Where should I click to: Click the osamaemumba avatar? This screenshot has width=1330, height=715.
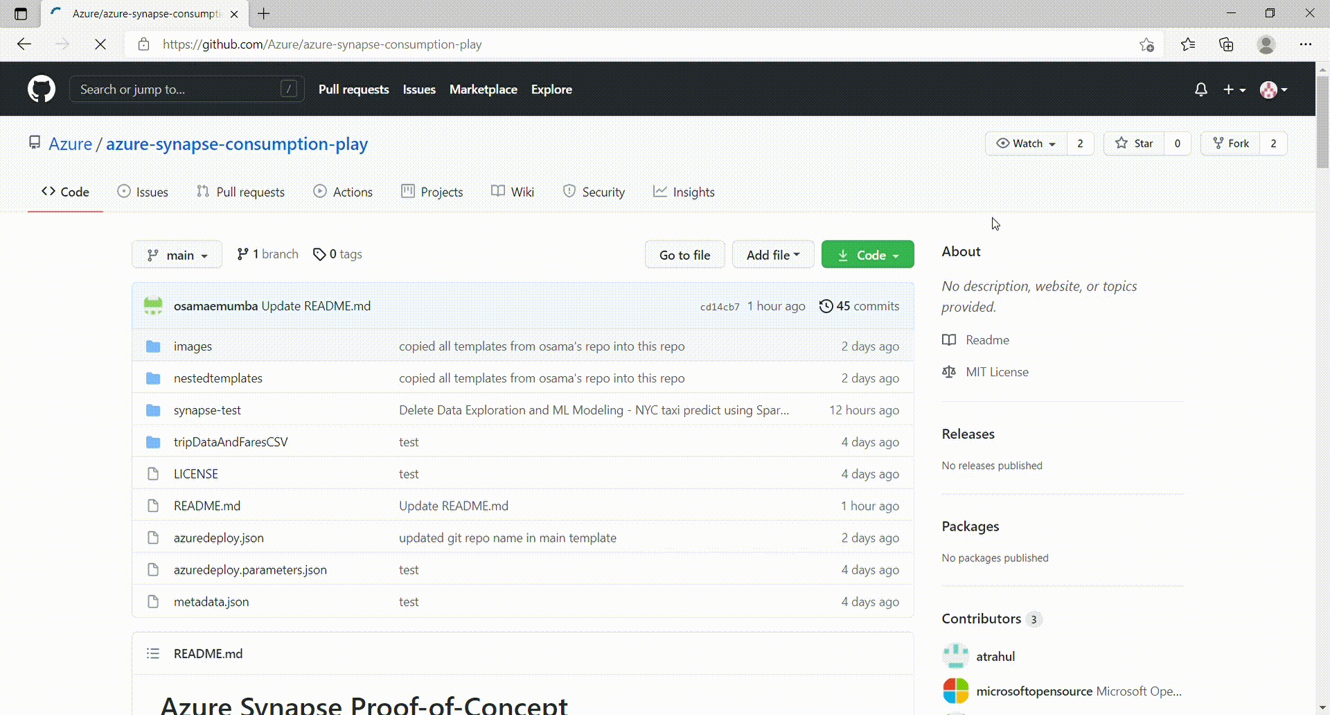click(x=153, y=306)
